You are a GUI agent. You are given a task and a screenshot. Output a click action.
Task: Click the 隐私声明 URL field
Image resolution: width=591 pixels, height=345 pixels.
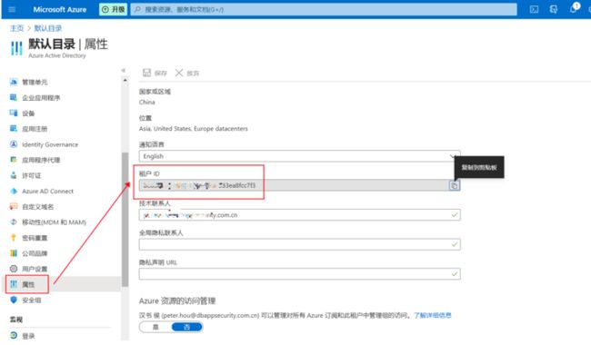point(300,274)
